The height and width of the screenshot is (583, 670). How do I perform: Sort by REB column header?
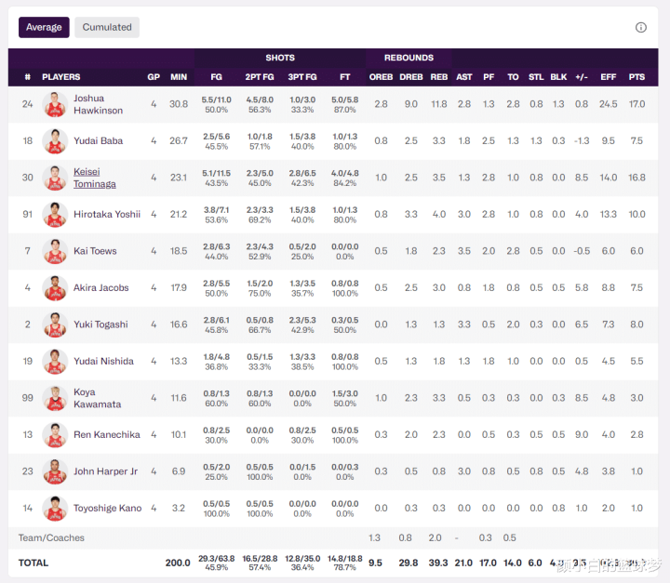point(439,77)
